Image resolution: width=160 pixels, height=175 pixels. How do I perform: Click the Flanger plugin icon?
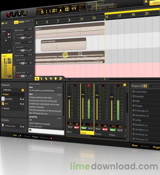(133, 106)
